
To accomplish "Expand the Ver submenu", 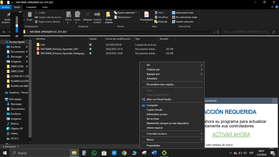I will pyautogui.click(x=172, y=65).
